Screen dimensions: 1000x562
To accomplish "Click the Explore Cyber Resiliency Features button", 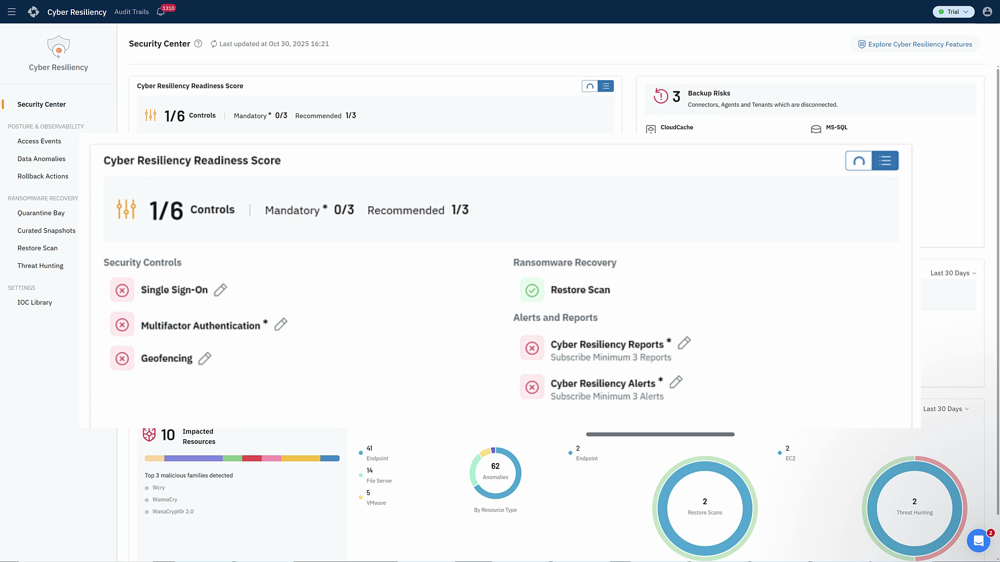I will pyautogui.click(x=915, y=44).
